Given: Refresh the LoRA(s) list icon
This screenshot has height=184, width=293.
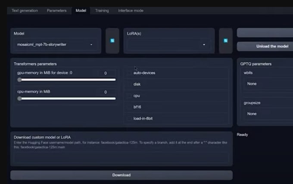Looking at the screenshot, I should (225, 41).
